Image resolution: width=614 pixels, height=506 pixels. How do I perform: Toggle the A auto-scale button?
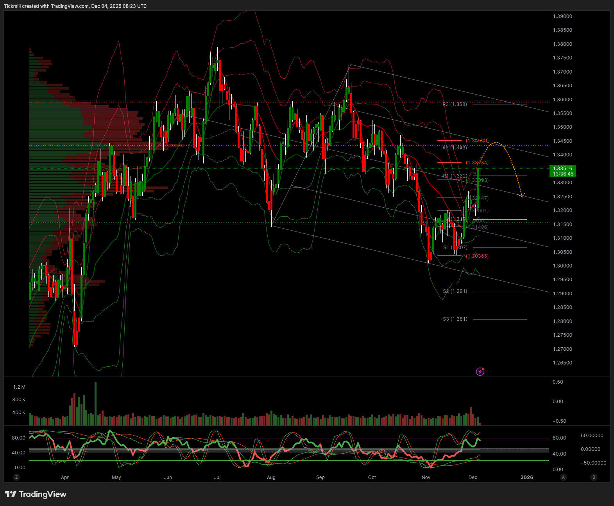[563, 477]
